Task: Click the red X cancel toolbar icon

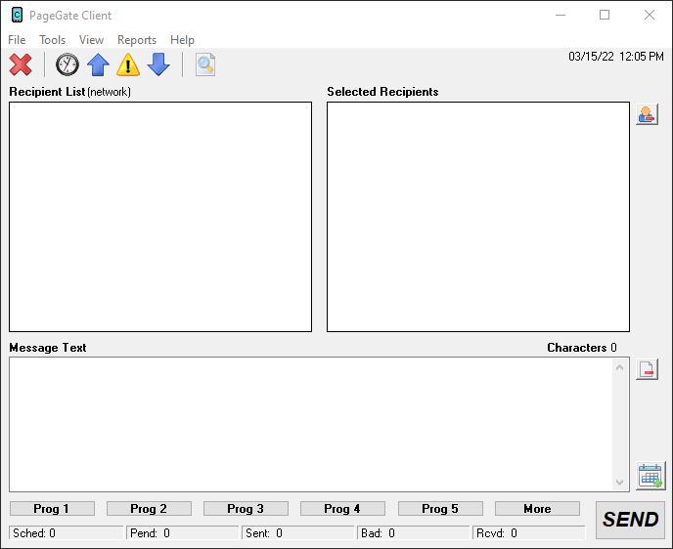Action: tap(21, 64)
